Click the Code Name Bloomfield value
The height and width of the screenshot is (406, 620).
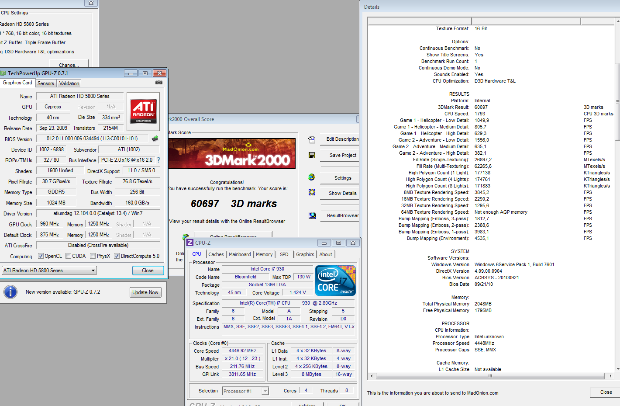(x=246, y=277)
